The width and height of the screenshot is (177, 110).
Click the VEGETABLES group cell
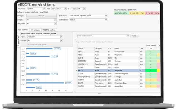(86, 64)
